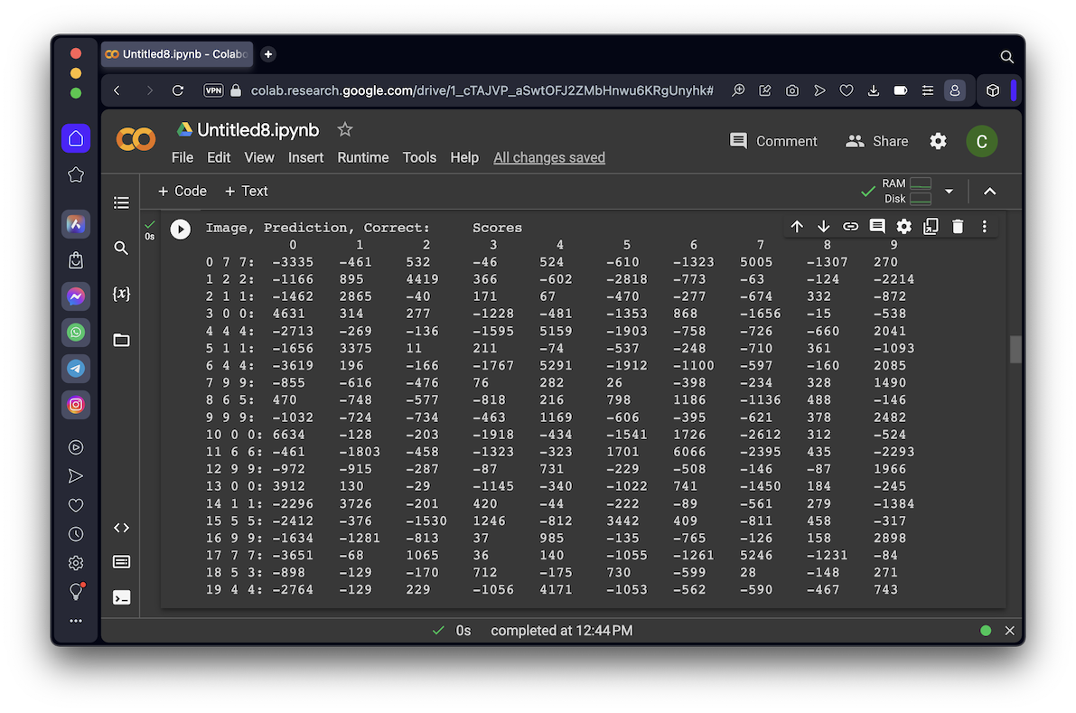Click the Share button
The height and width of the screenshot is (713, 1076).
click(876, 141)
